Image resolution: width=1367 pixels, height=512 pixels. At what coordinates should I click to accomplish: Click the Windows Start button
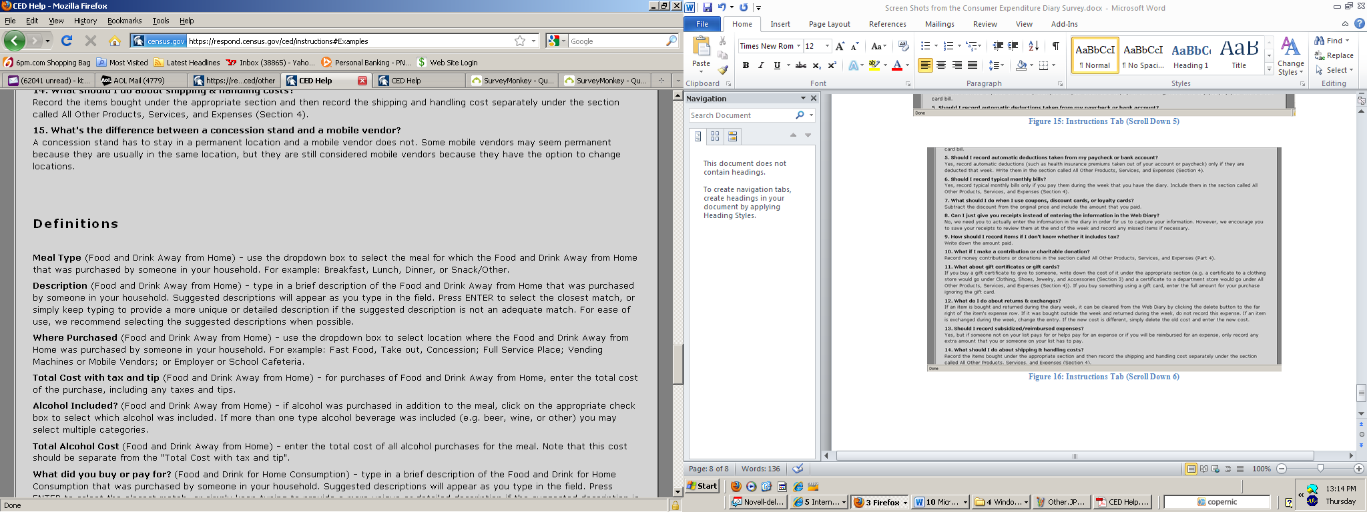click(703, 486)
